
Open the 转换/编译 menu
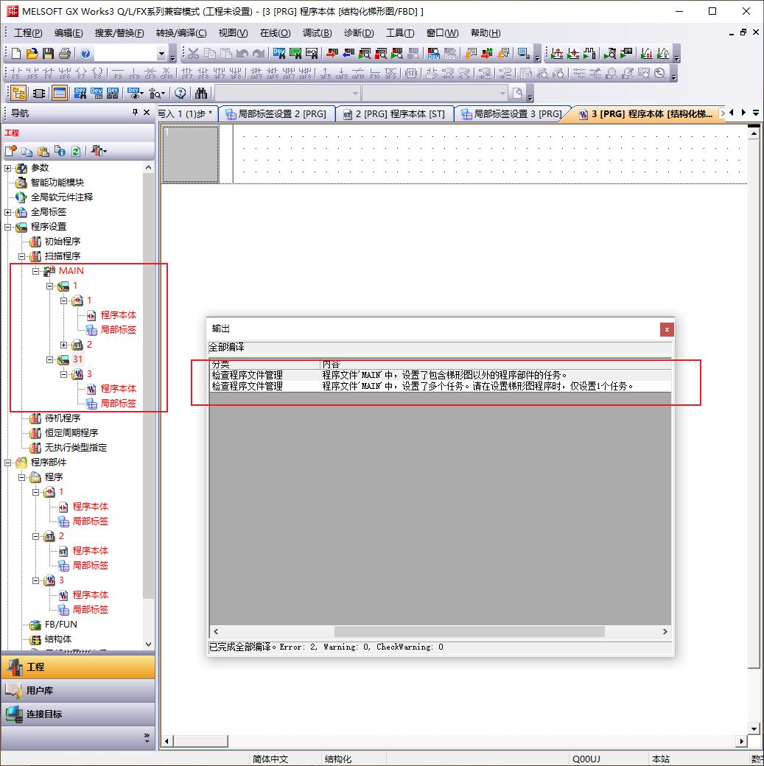click(181, 33)
